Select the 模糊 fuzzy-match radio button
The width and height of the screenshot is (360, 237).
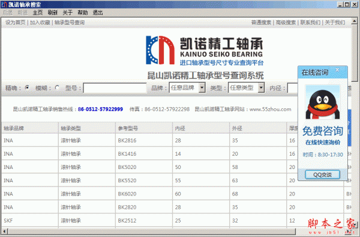(x=57, y=87)
